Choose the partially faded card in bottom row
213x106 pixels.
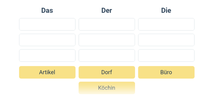pyautogui.click(x=106, y=88)
